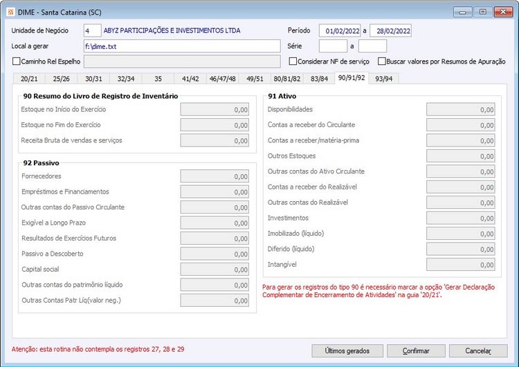Click Receita Bruta de vendas e serviços field
Screen dimensions: 519x367
215,140
